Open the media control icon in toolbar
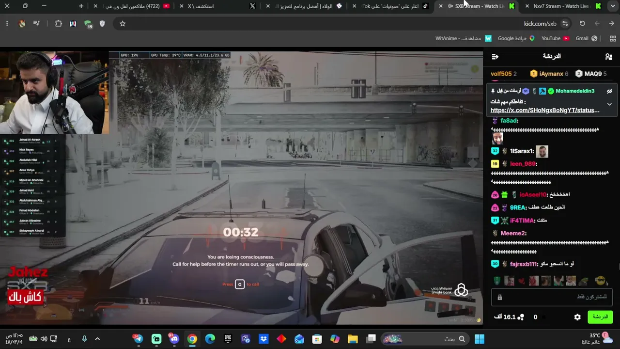This screenshot has width=620, height=349. click(36, 24)
